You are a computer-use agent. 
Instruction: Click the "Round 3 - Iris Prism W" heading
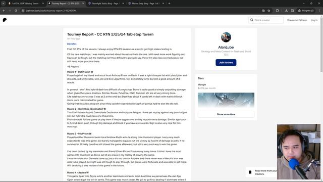(79, 133)
